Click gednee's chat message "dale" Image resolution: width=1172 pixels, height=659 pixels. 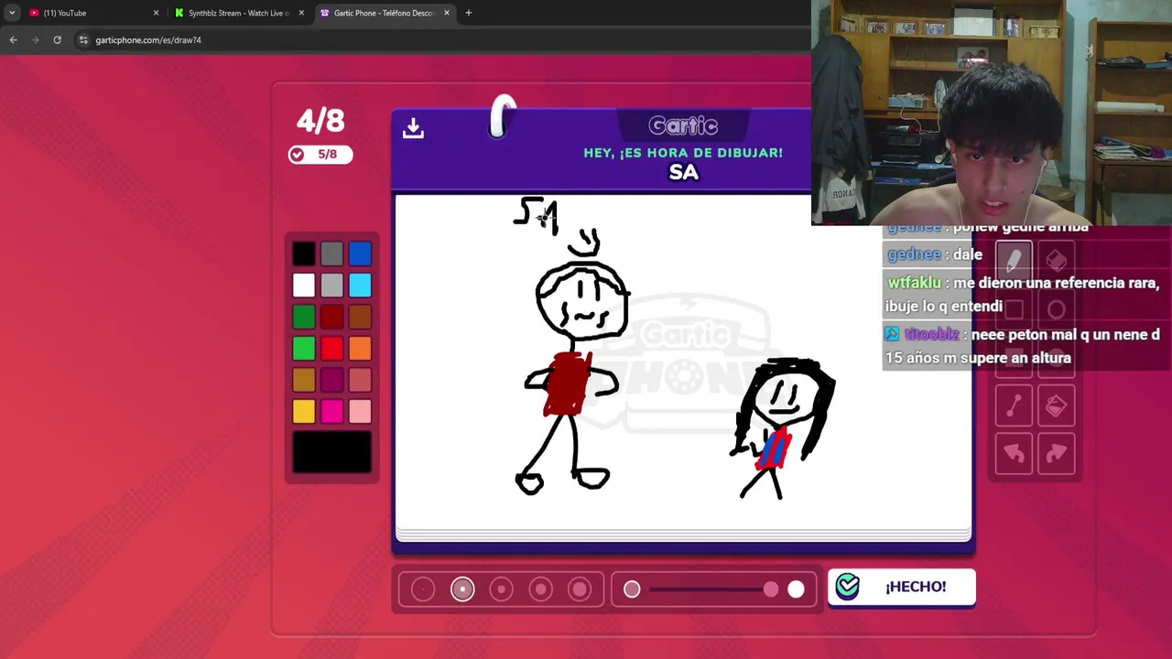934,254
